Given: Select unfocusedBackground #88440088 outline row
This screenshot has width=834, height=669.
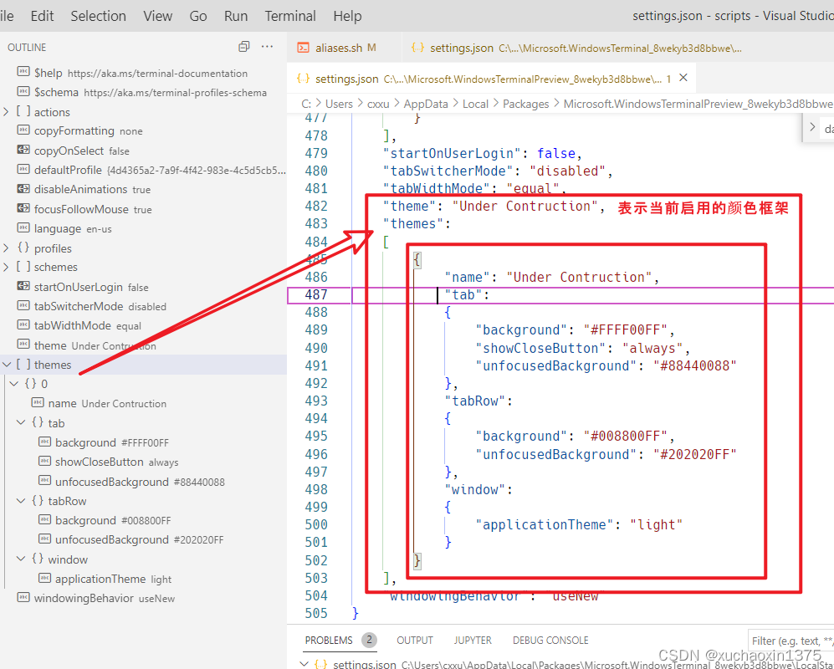Looking at the screenshot, I should coord(144,482).
